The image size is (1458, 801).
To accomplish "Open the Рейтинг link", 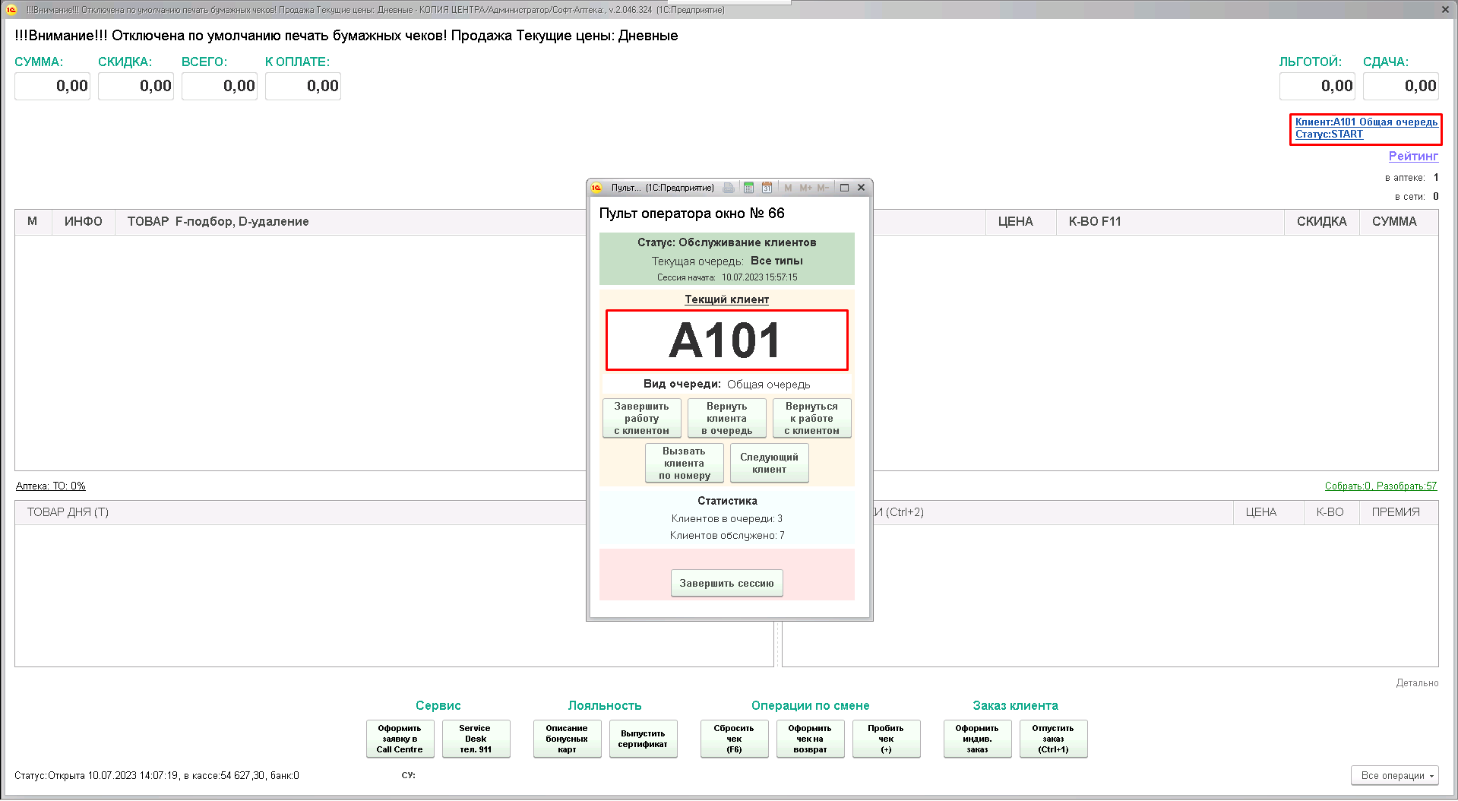I will 1412,156.
